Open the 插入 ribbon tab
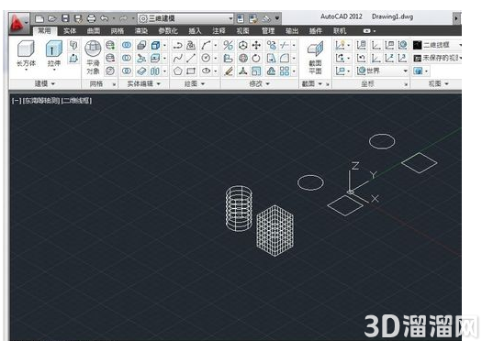The image size is (482, 341). [x=195, y=30]
